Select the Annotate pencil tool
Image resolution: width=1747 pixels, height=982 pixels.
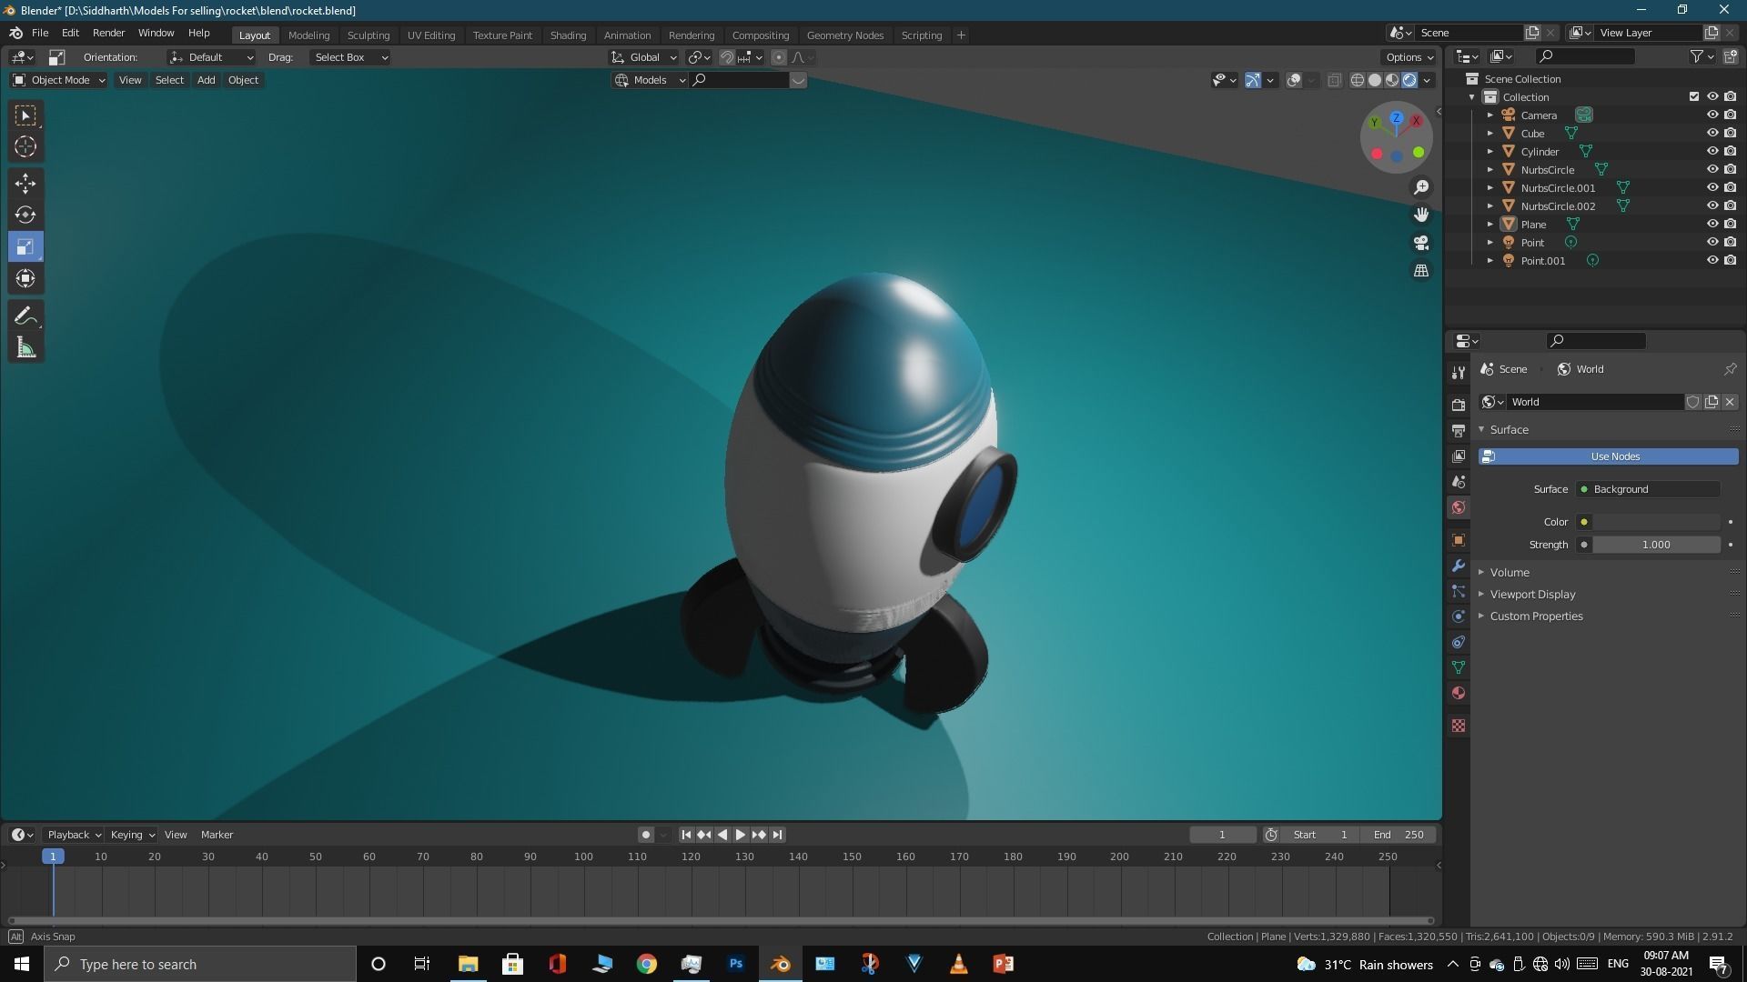coord(25,316)
